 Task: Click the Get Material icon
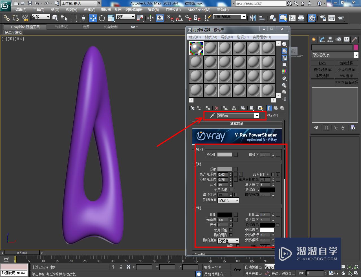click(192, 108)
